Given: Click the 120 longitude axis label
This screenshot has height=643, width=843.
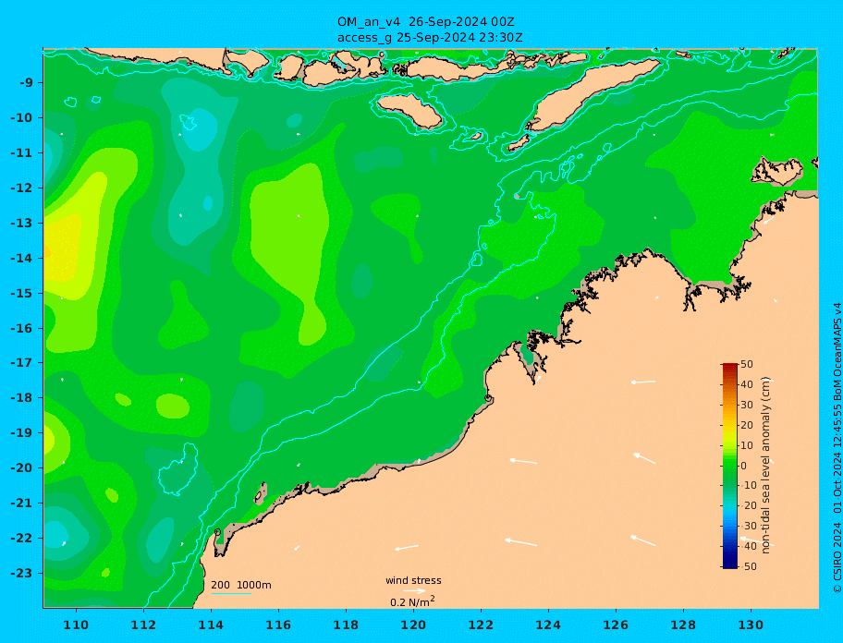Looking at the screenshot, I should click(413, 625).
